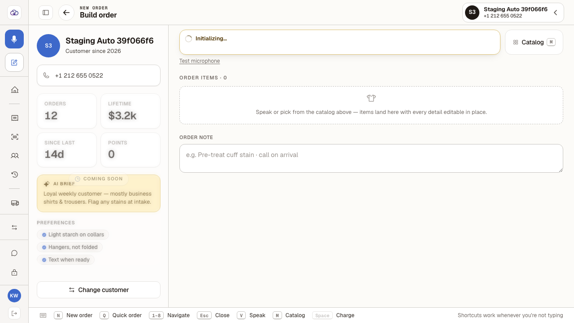Screen dimensions: 574x323
Task: Click the shirt icon in order items
Action: click(x=371, y=98)
